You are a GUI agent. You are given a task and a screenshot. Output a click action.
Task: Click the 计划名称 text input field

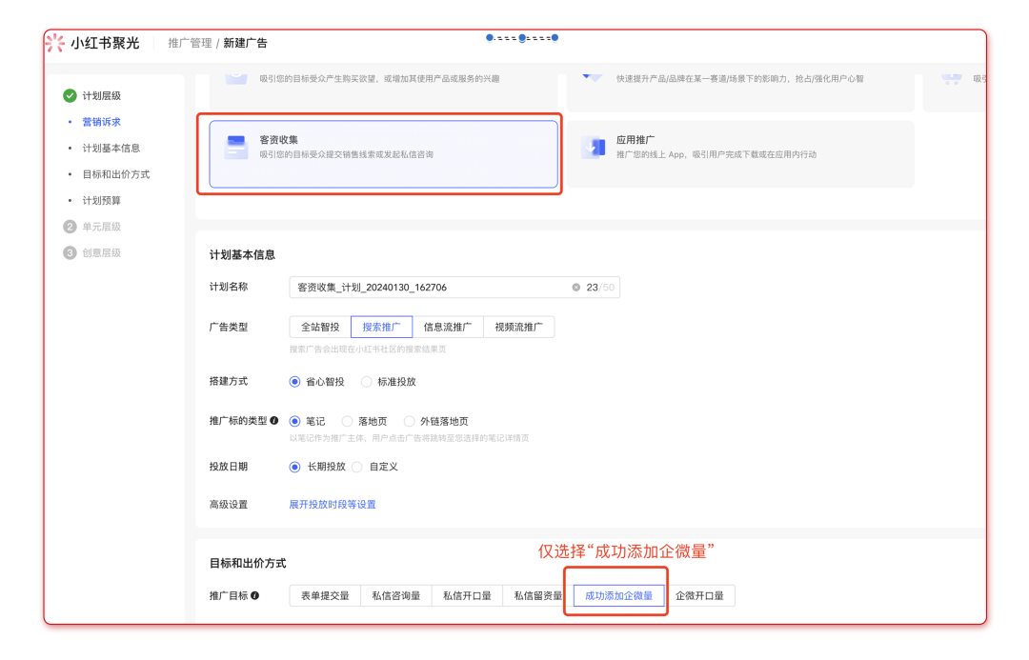[429, 287]
